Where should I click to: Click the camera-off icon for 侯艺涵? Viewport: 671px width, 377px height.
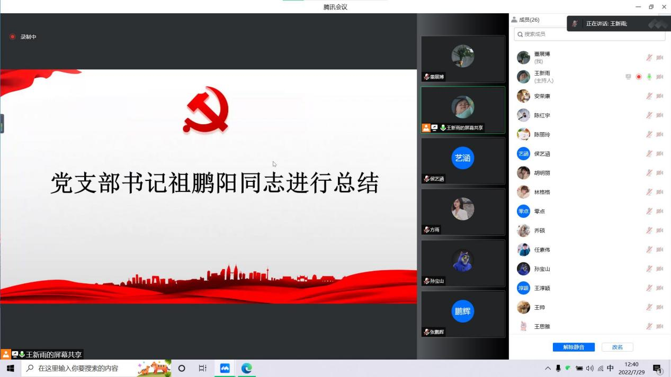pos(660,154)
